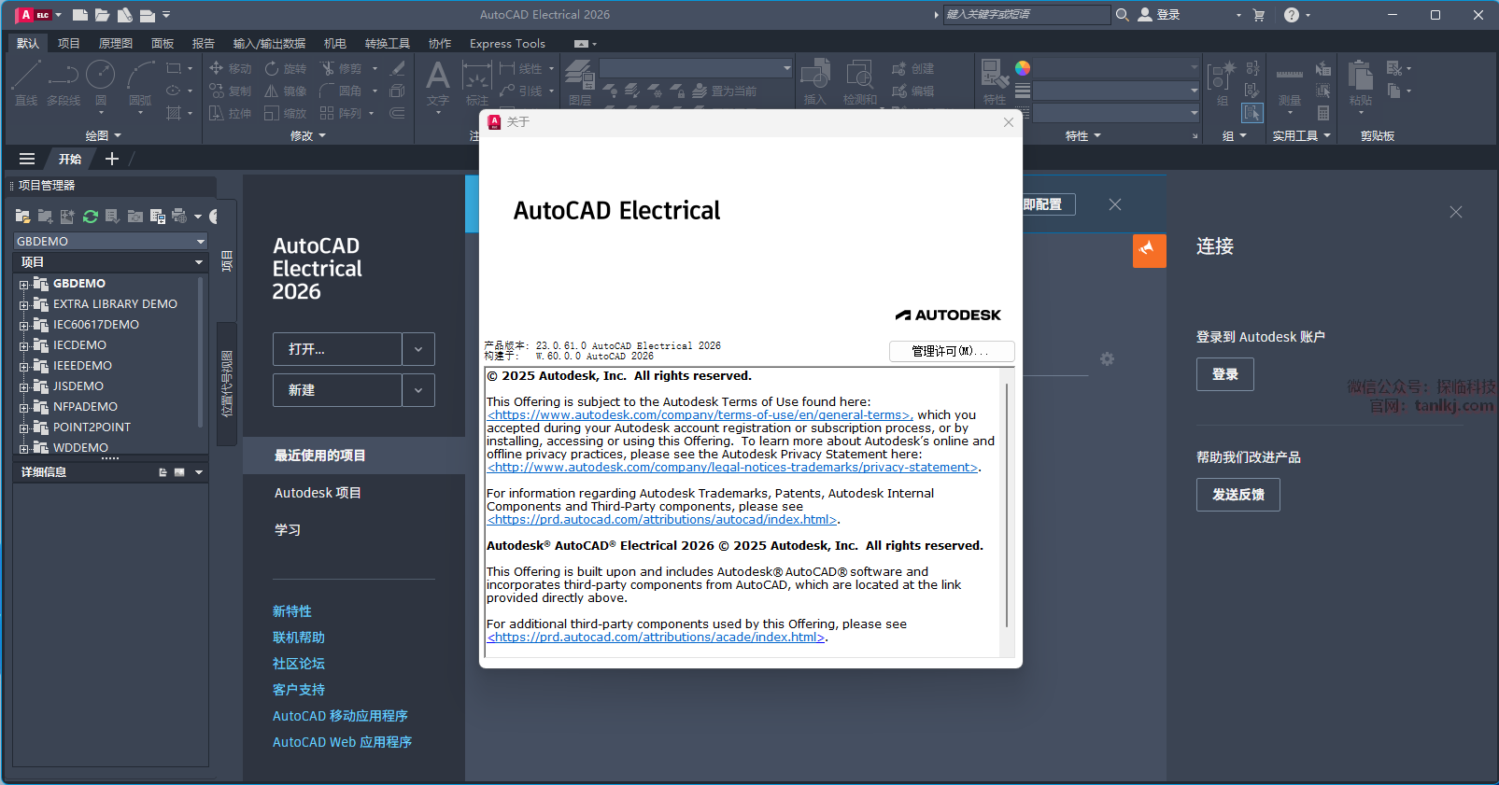
Task: Toggle details panel preview image view
Action: tap(179, 472)
